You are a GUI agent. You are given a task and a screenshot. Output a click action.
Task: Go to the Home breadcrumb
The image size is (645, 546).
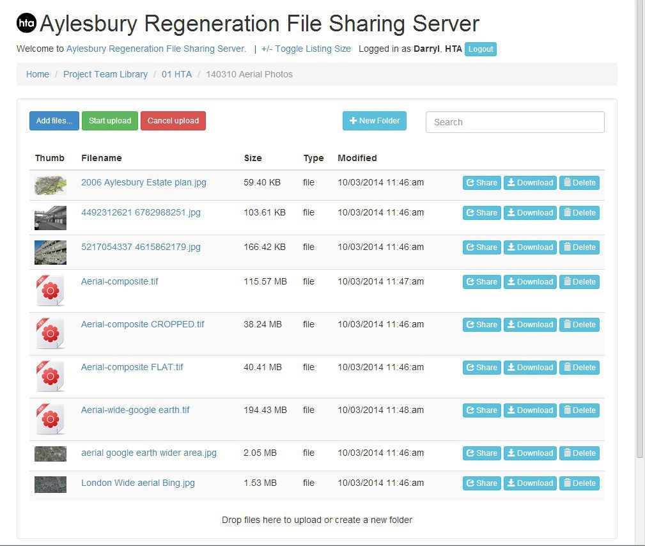[37, 74]
